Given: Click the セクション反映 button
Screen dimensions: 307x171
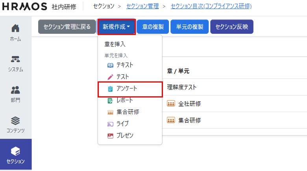Looking at the screenshot, I should pyautogui.click(x=232, y=27).
